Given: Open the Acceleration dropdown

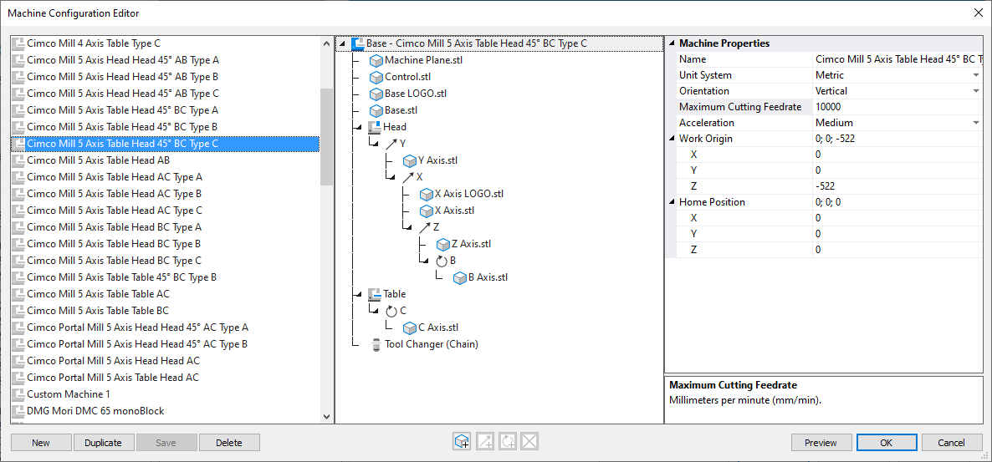Looking at the screenshot, I should (x=976, y=123).
